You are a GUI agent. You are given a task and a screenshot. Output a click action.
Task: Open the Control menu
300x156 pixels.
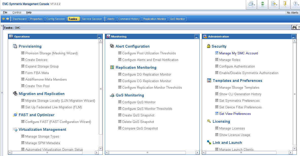(17, 12)
